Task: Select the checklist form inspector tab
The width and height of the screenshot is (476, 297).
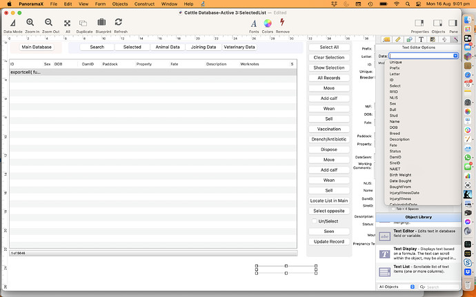Action: pyautogui.click(x=433, y=39)
